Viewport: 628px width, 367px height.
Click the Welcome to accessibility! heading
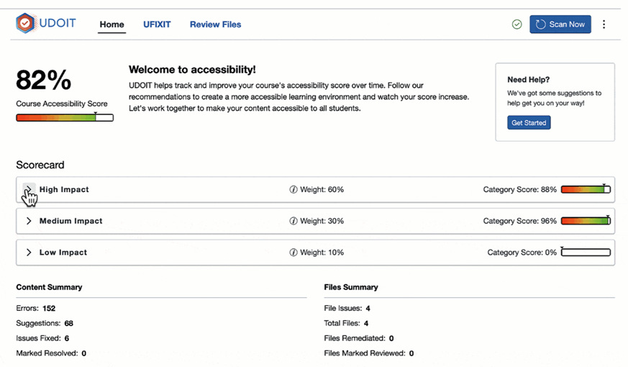click(192, 70)
